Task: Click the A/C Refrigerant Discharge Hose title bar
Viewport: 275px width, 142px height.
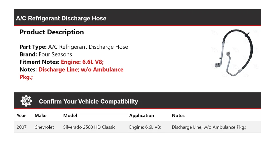Action: (61, 18)
